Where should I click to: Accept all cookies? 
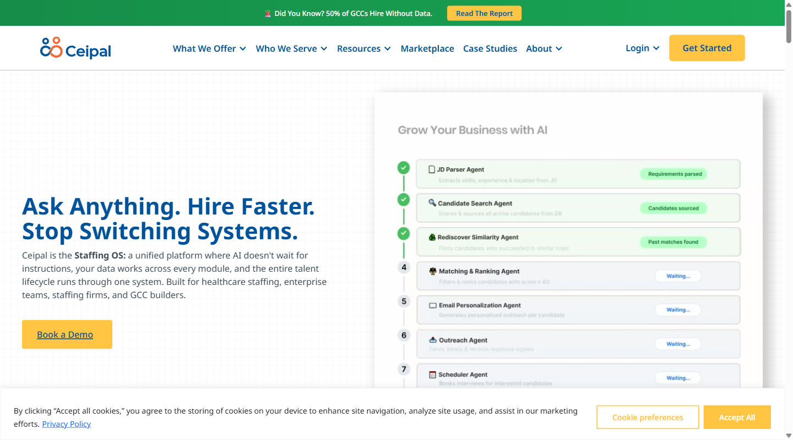[737, 417]
